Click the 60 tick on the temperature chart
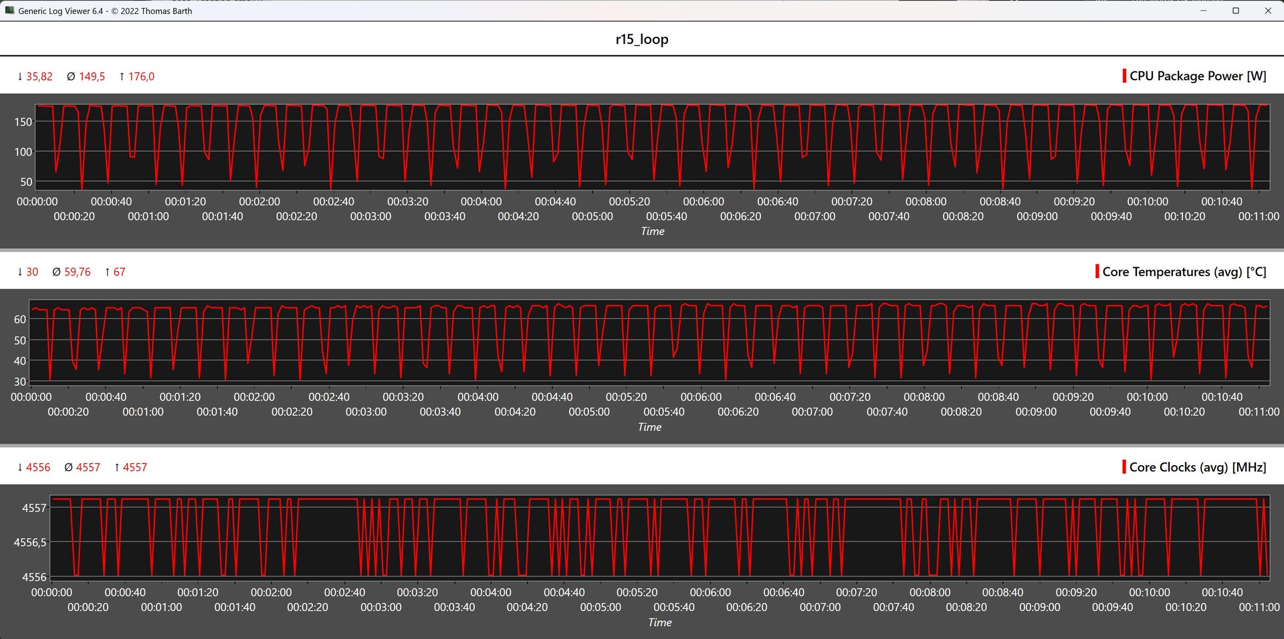The height and width of the screenshot is (639, 1284). pos(20,319)
